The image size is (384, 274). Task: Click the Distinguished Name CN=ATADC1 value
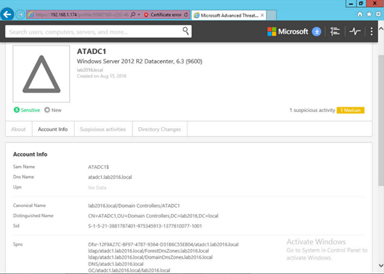coord(153,215)
